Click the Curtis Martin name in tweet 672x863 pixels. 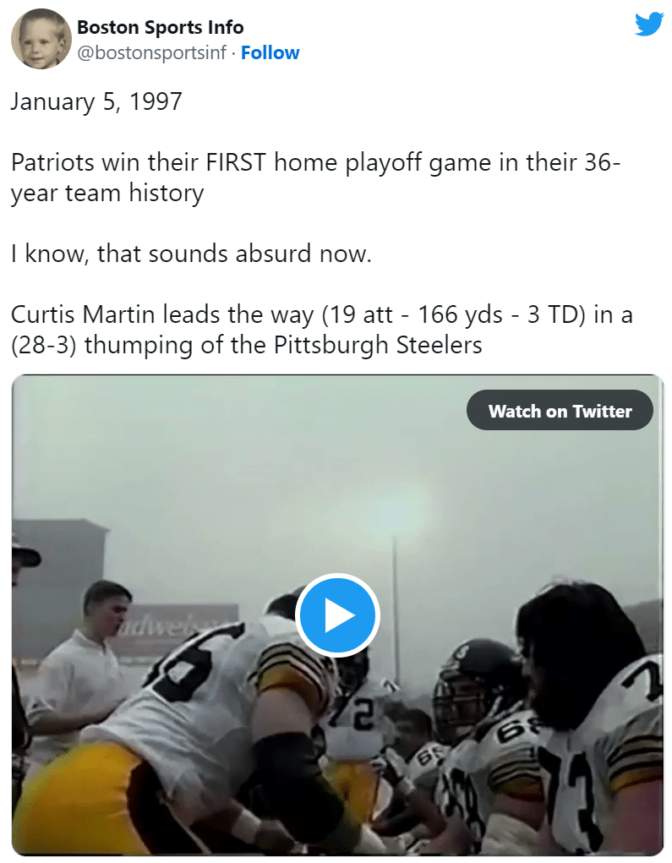[83, 314]
